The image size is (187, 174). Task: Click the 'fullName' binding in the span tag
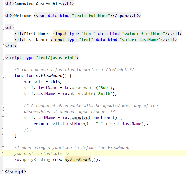(x=98, y=16)
